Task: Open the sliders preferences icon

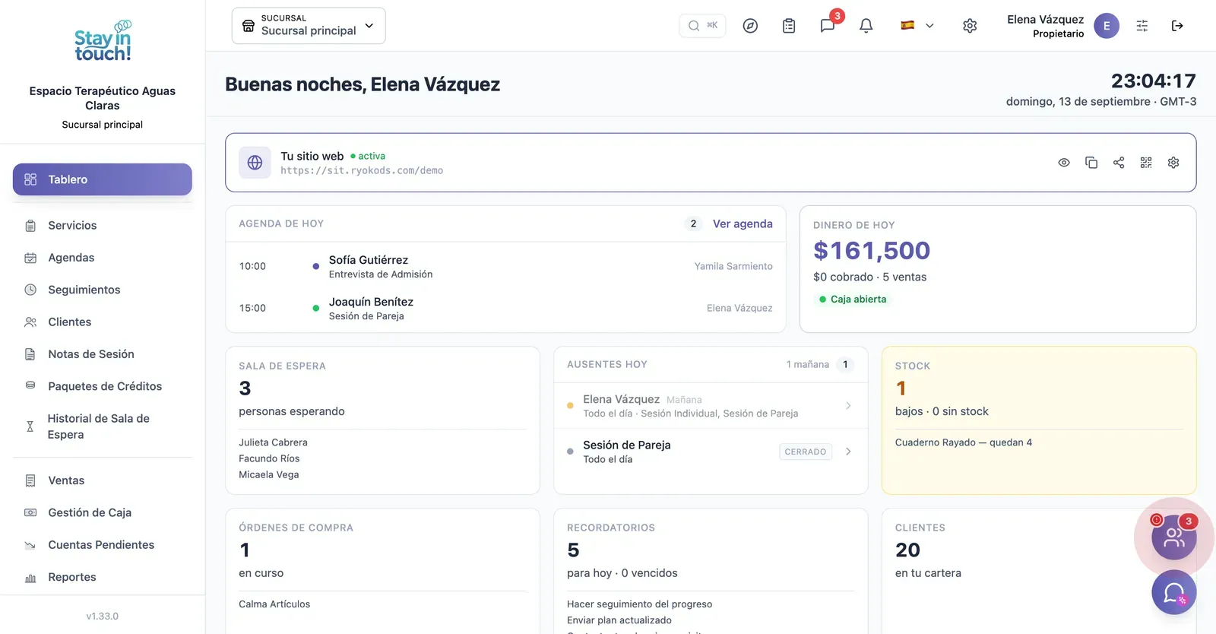Action: point(1142,26)
